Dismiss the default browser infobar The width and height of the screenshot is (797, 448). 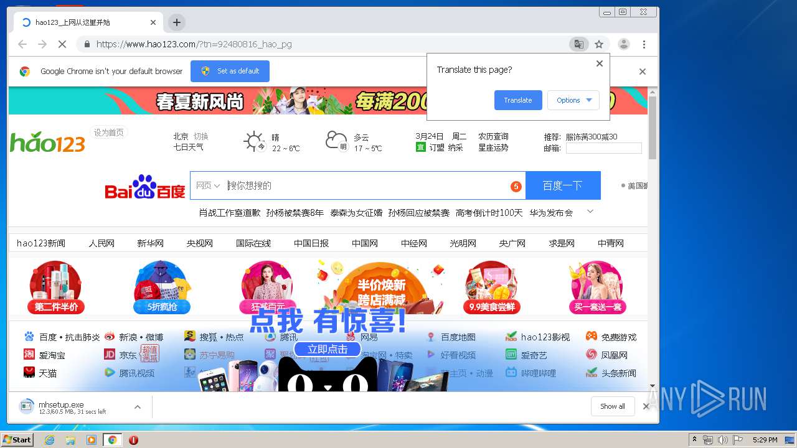643,72
